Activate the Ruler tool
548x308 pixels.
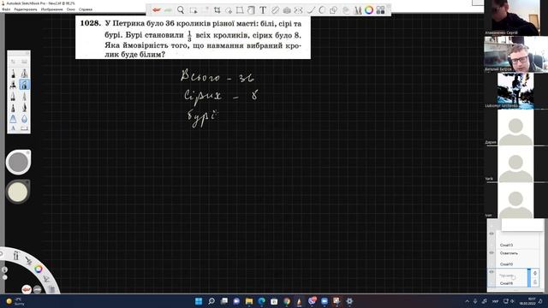click(275, 10)
